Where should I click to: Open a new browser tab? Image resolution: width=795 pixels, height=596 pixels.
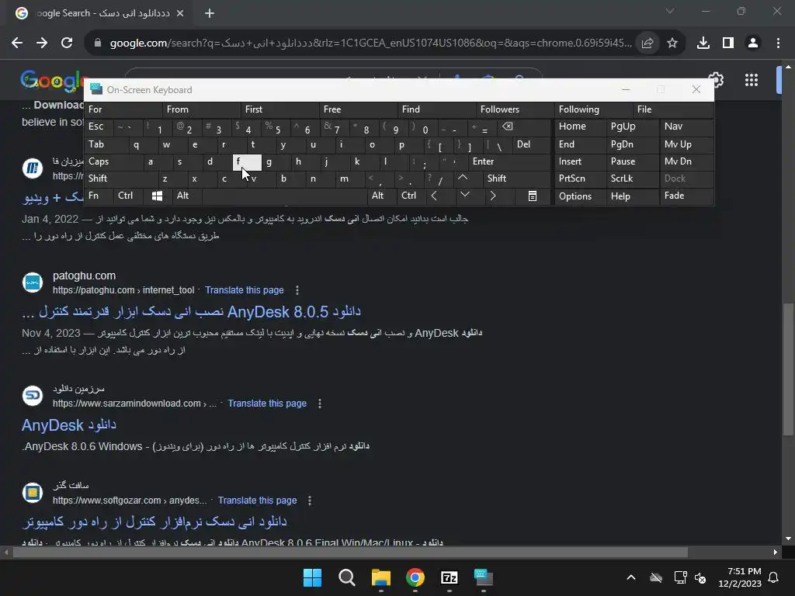point(210,13)
